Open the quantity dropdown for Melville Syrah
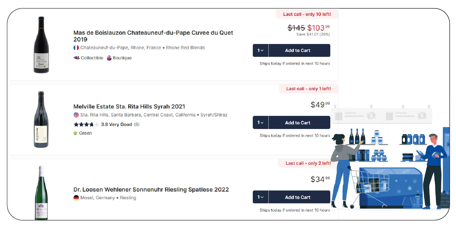Viewport: 456px width, 226px height. point(260,122)
